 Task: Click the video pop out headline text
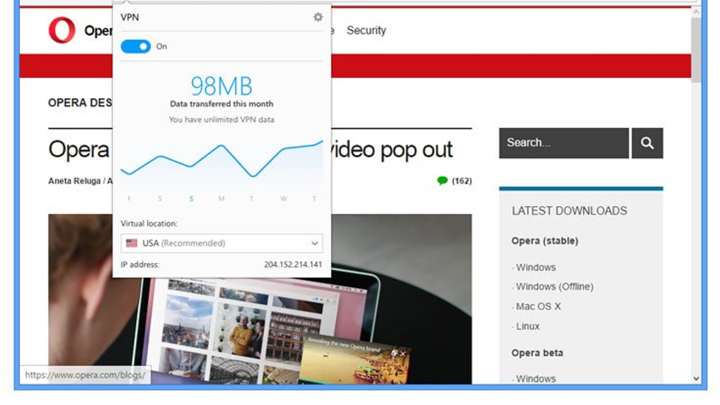[x=391, y=149]
